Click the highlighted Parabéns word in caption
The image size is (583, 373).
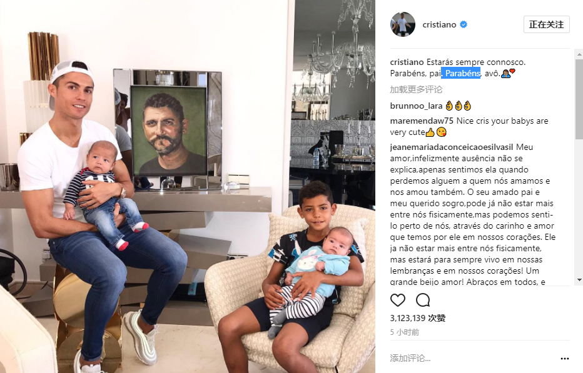(461, 73)
